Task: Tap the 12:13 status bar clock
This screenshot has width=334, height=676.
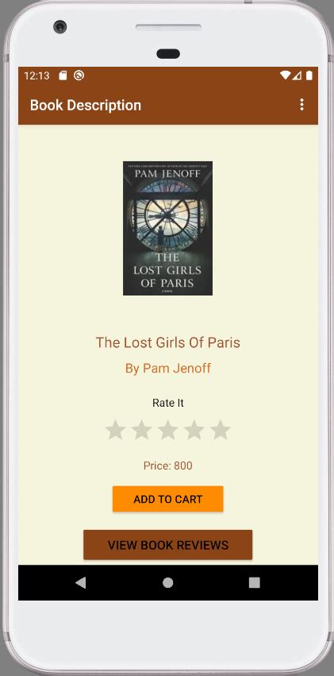Action: (37, 76)
